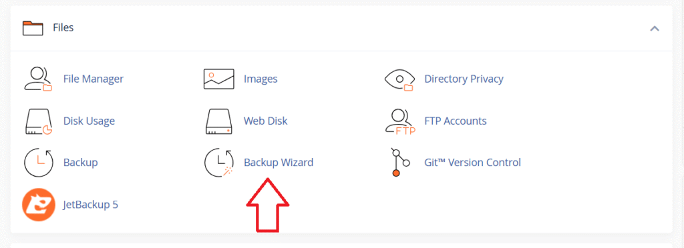The height and width of the screenshot is (248, 684).
Task: Click the Images picture icon
Action: click(x=219, y=79)
